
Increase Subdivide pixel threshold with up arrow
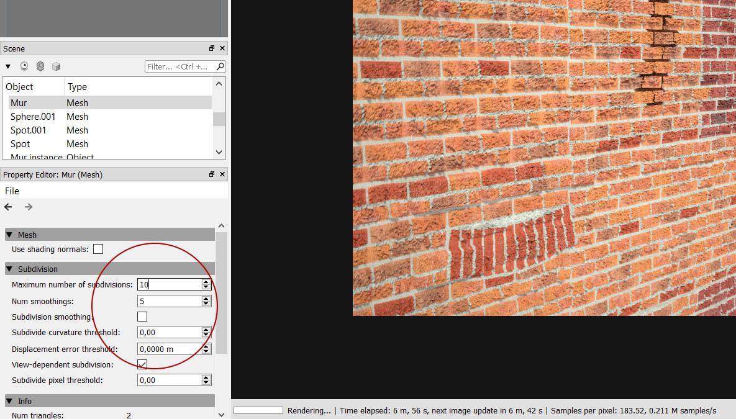pos(206,377)
